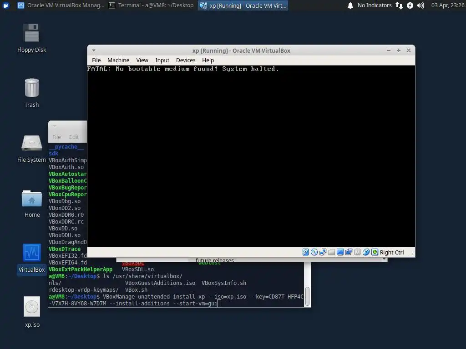Open the Edit menu in the terminal window
The height and width of the screenshot is (349, 466).
point(74,137)
